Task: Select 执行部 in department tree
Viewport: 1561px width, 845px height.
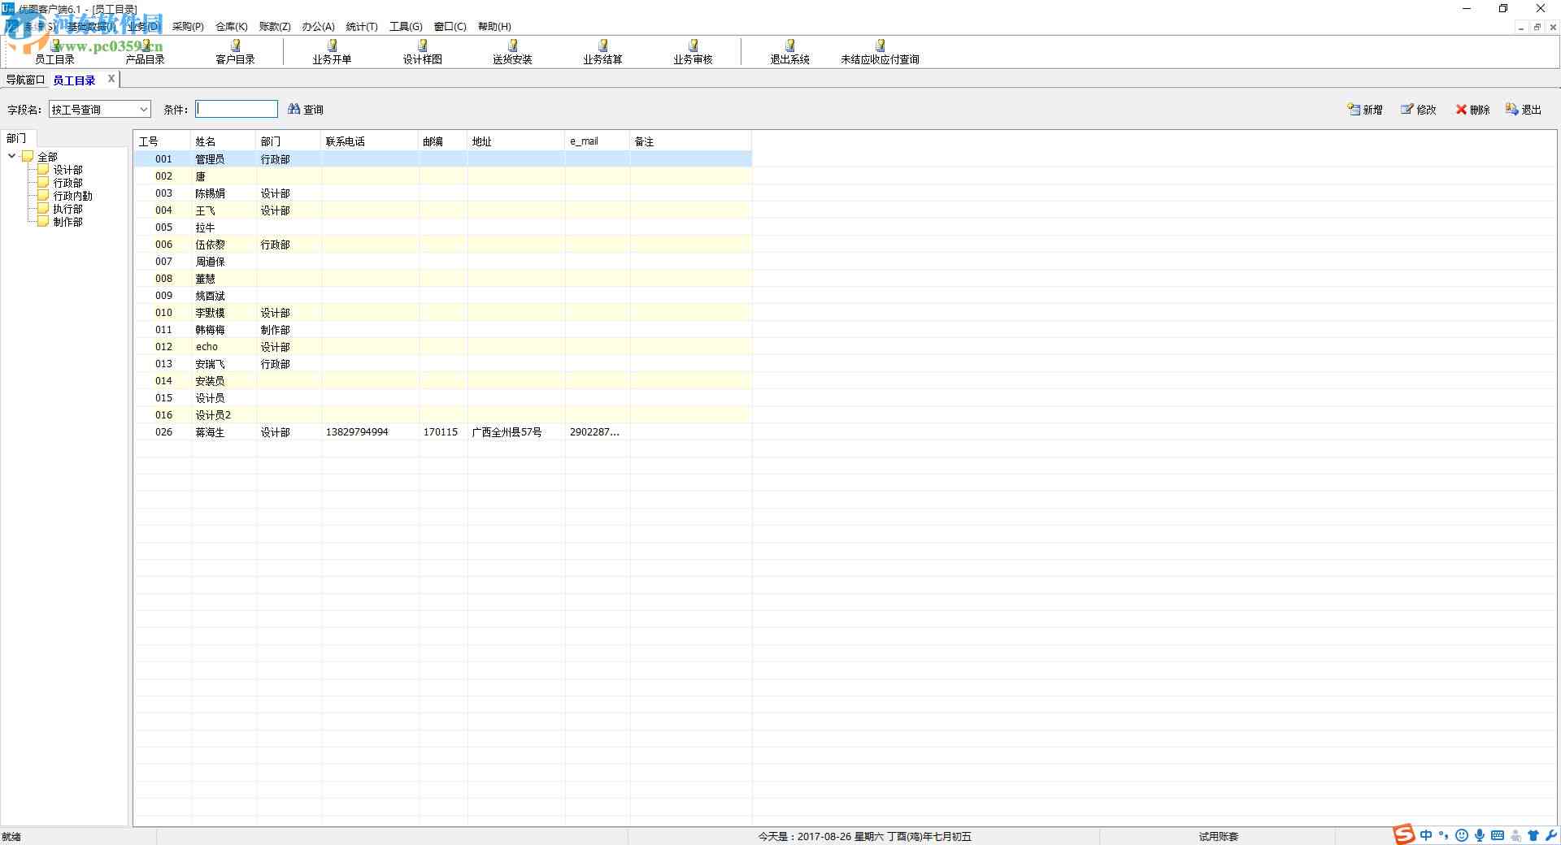Action: (x=67, y=209)
